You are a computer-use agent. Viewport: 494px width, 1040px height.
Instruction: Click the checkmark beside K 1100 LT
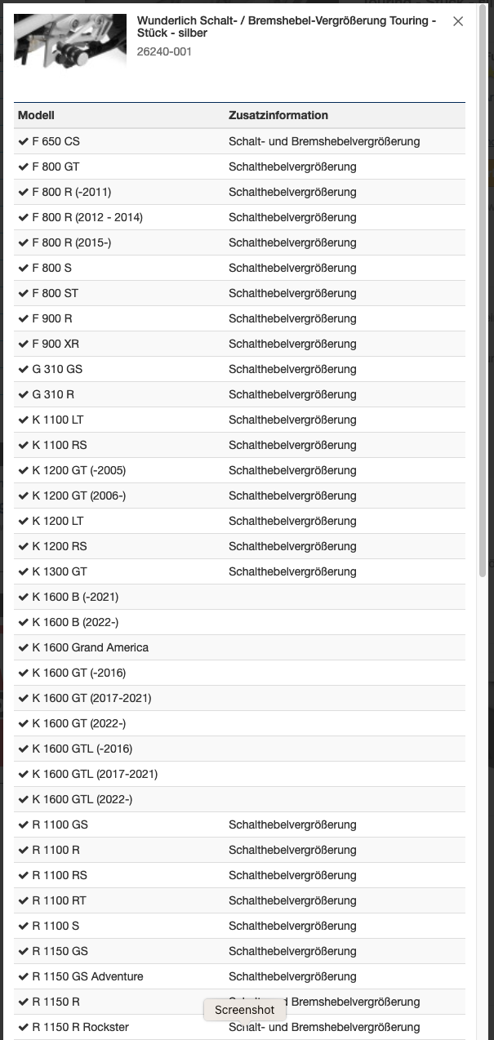23,420
